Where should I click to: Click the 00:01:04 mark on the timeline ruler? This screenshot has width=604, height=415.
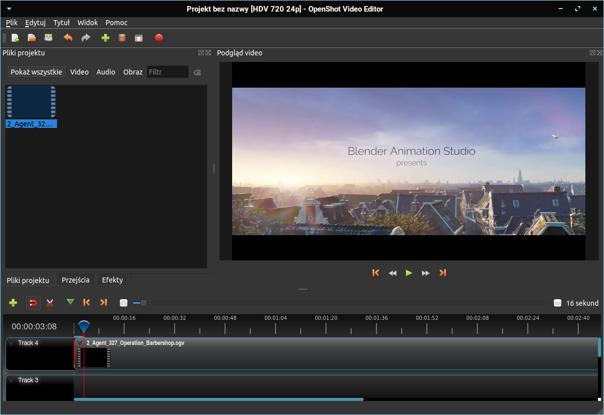[276, 318]
